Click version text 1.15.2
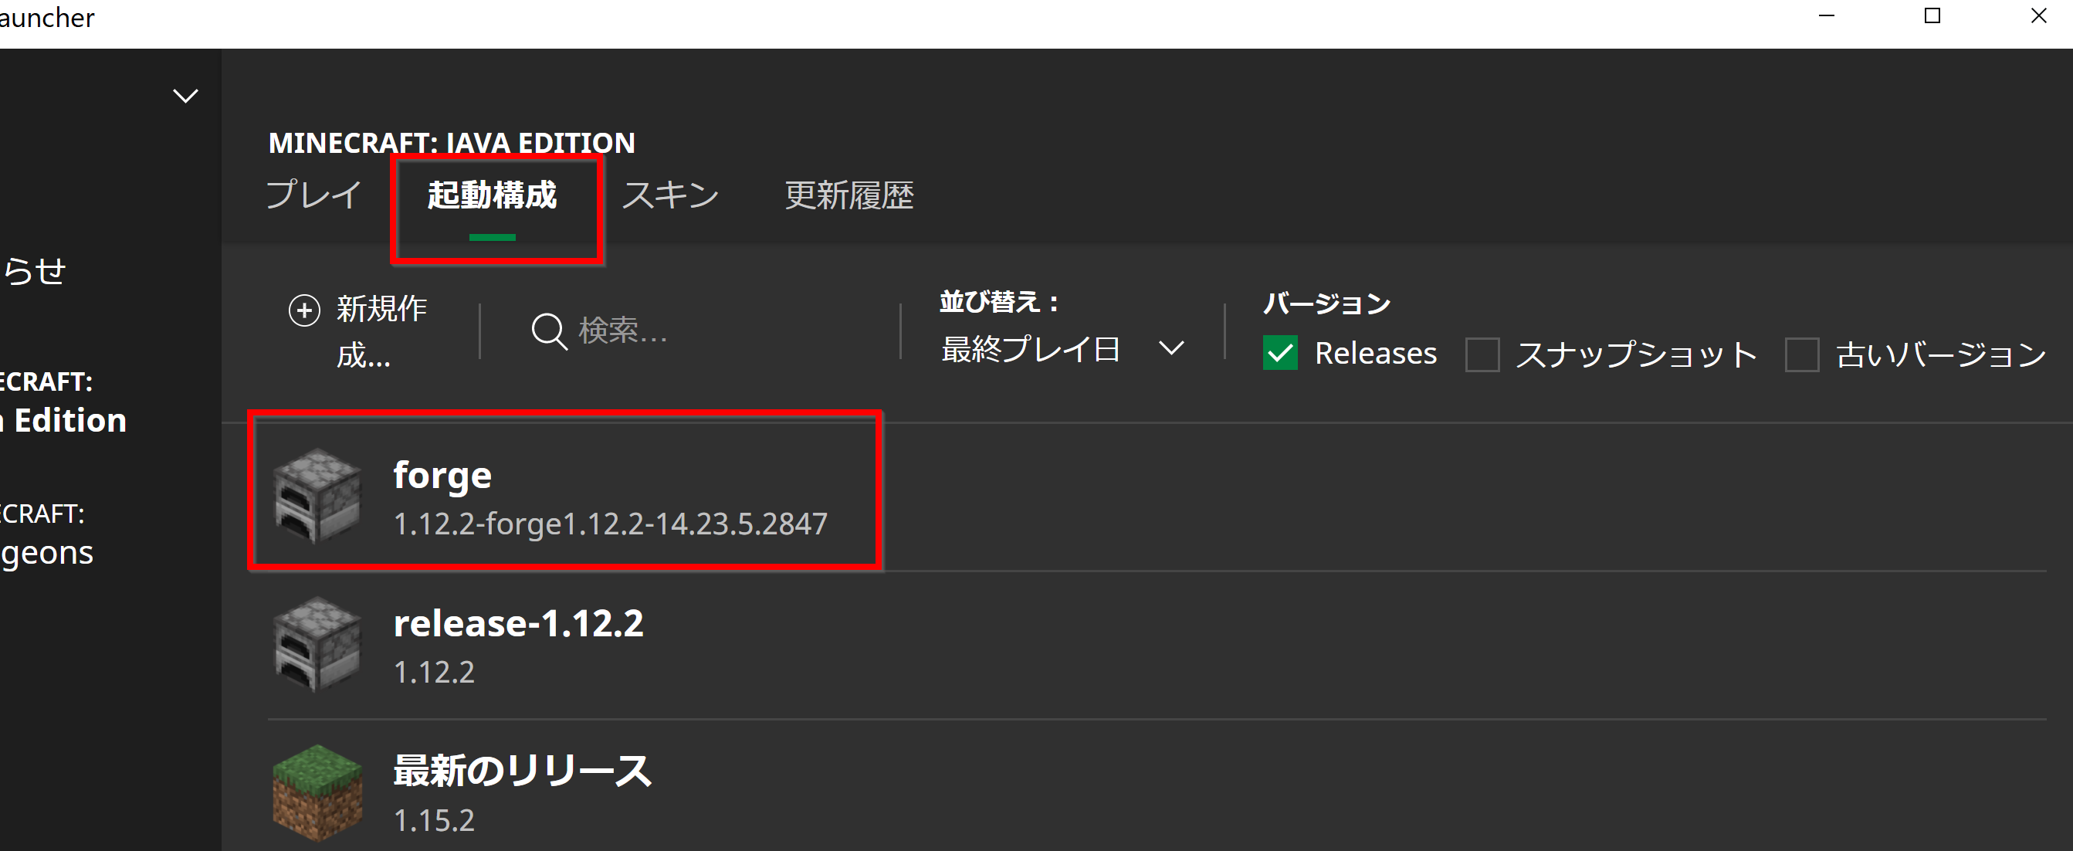The width and height of the screenshot is (2073, 851). coord(434,820)
